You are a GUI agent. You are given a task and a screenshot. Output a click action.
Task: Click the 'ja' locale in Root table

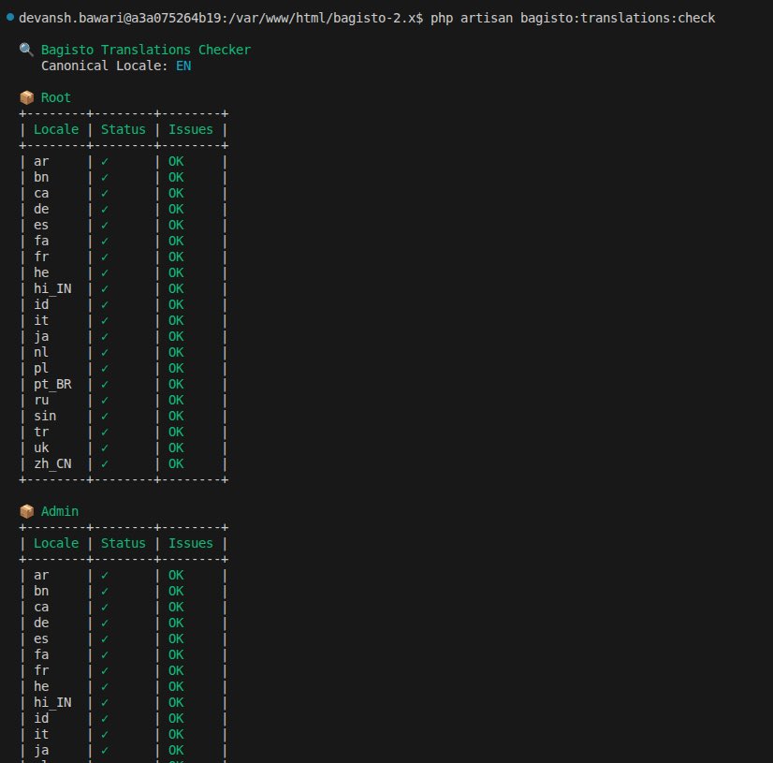coord(41,336)
